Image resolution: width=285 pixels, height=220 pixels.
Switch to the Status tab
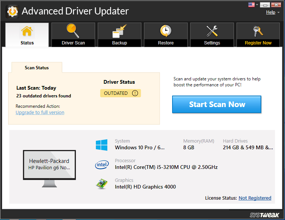[27, 35]
